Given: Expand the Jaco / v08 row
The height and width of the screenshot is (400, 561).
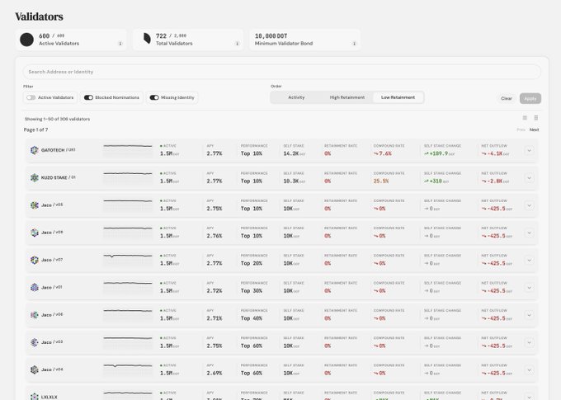Looking at the screenshot, I should [529, 233].
